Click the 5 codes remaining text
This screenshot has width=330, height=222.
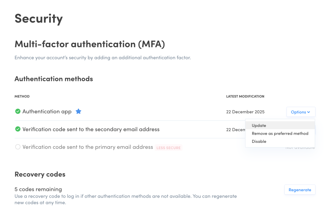coord(38,189)
